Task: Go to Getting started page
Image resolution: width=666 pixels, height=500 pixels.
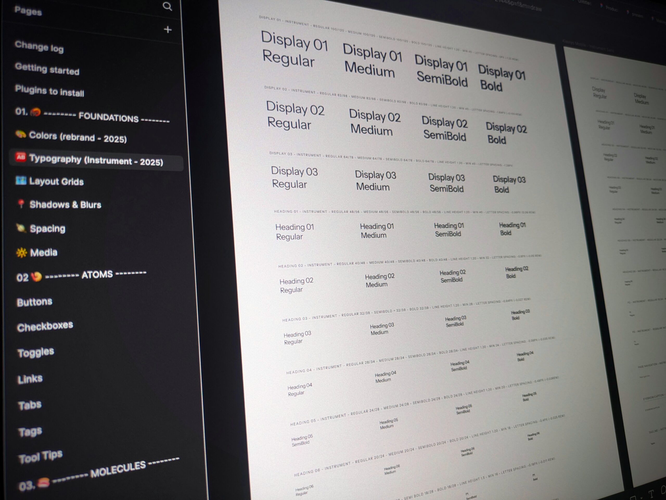Action: pyautogui.click(x=47, y=69)
